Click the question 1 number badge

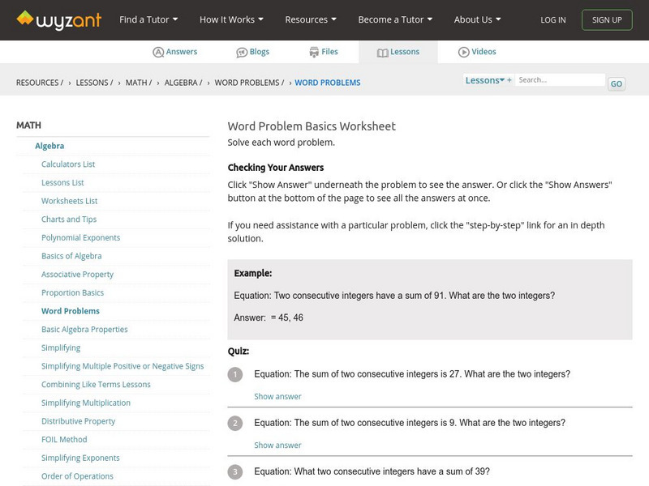pyautogui.click(x=235, y=374)
